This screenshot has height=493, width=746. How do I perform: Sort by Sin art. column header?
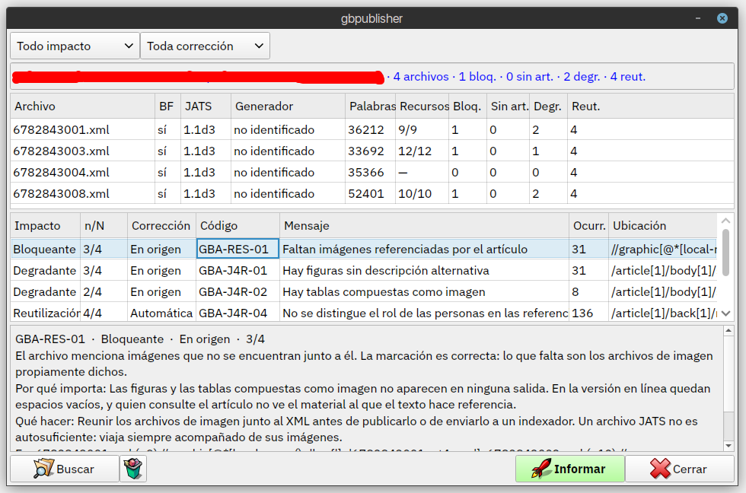pos(508,106)
